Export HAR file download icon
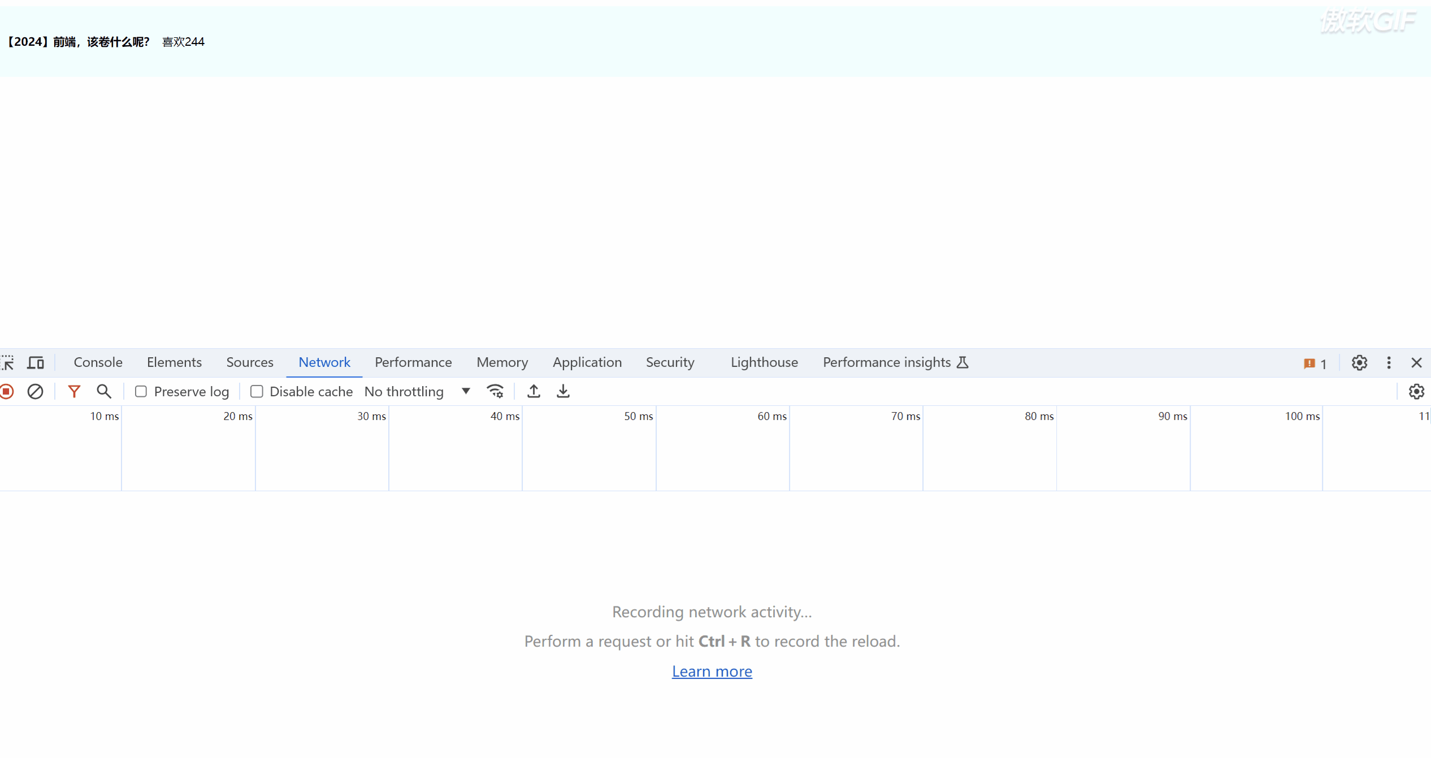1431x758 pixels. coord(563,392)
